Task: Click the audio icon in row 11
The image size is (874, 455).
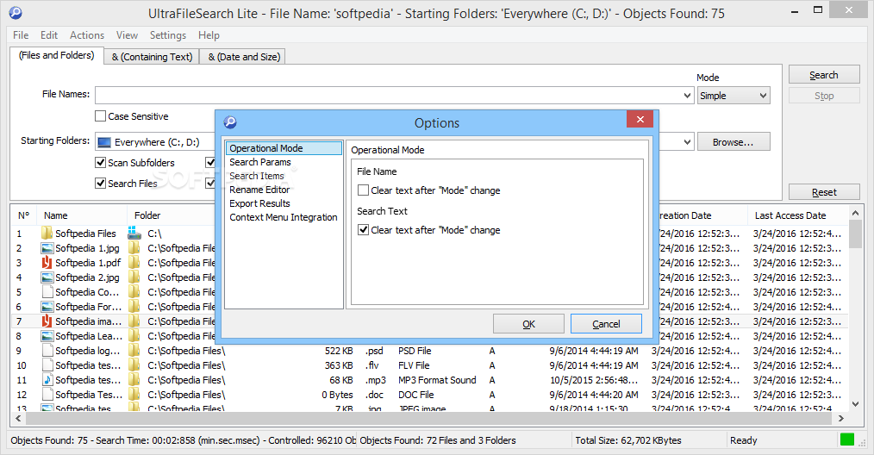Action: pyautogui.click(x=47, y=380)
